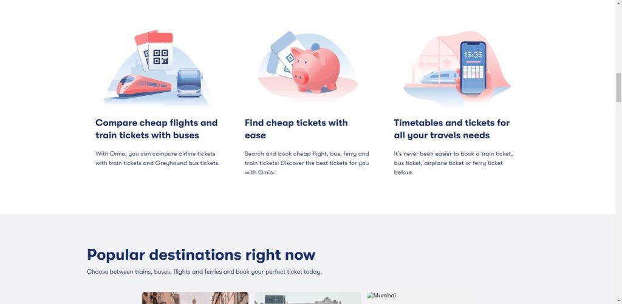Open the first popular destination photo card
The height and width of the screenshot is (304, 622).
195,298
